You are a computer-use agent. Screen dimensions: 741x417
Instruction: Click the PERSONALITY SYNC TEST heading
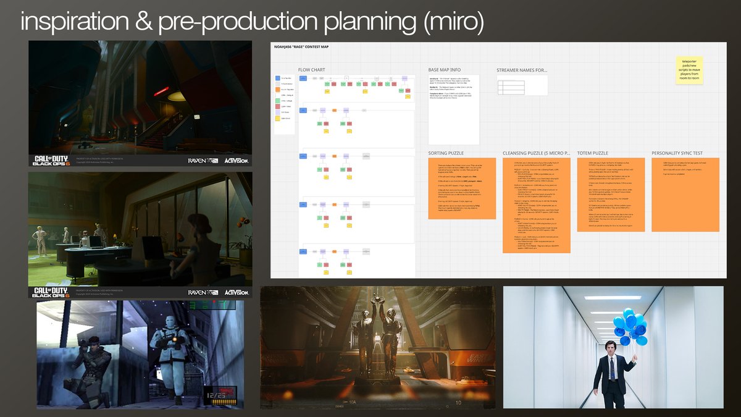pyautogui.click(x=677, y=153)
